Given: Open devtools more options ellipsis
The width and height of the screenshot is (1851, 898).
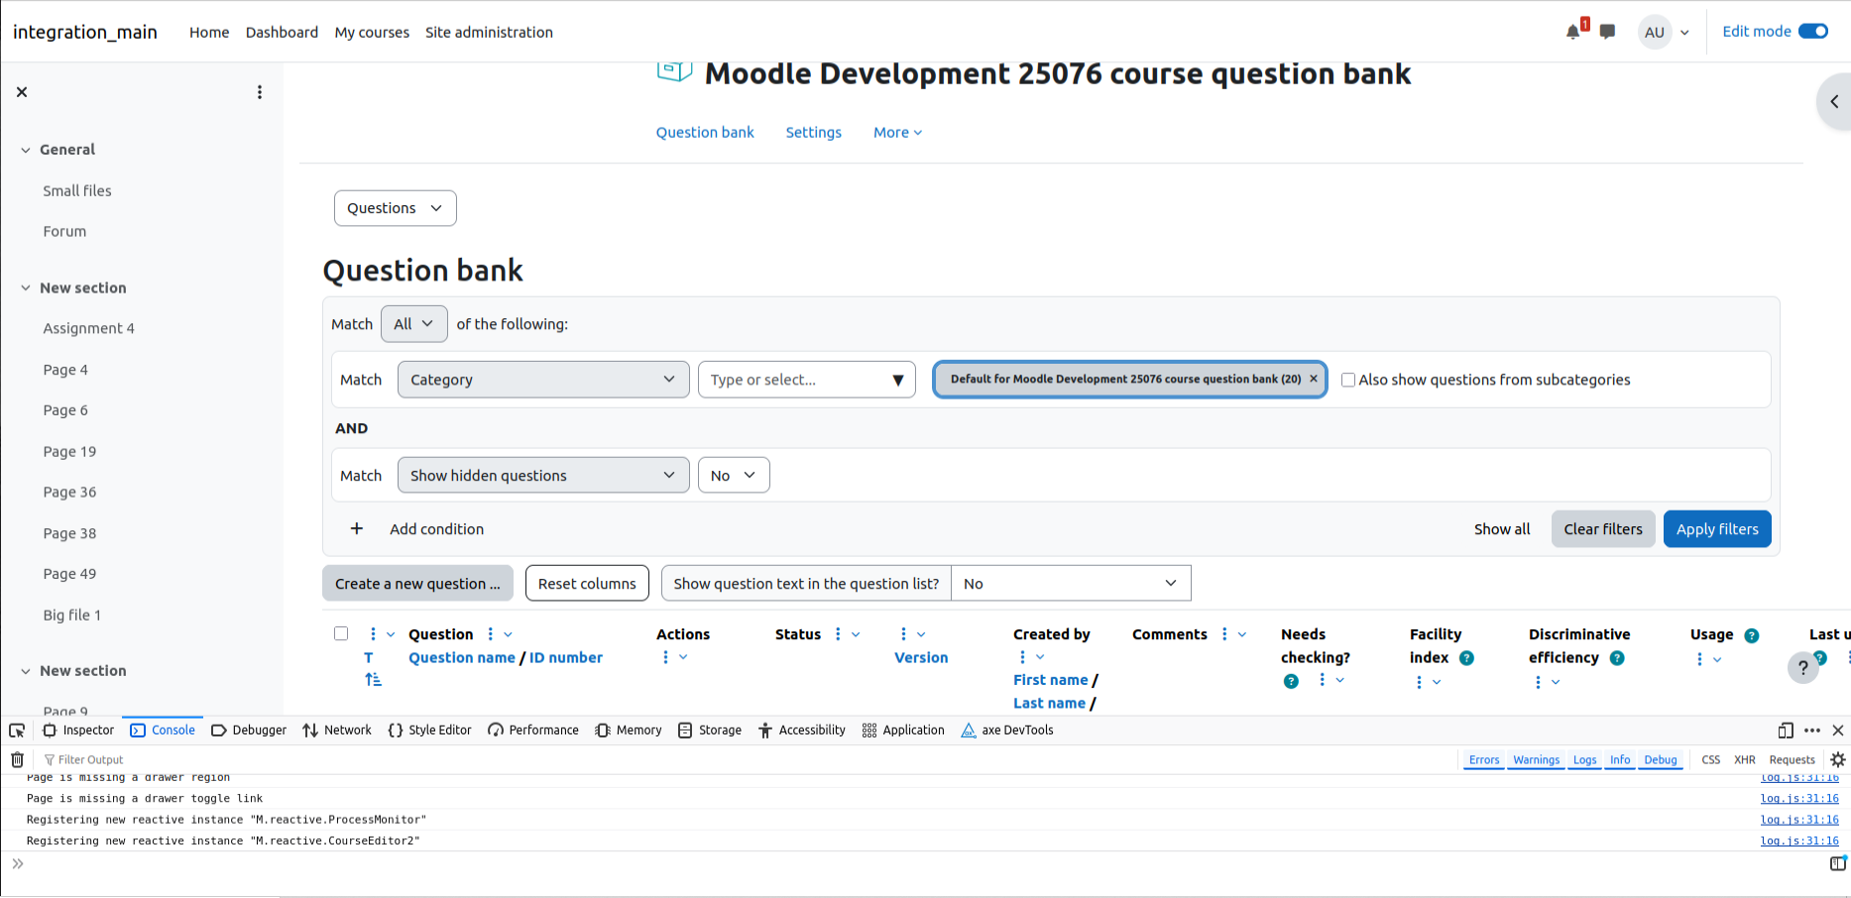Looking at the screenshot, I should click(x=1812, y=730).
